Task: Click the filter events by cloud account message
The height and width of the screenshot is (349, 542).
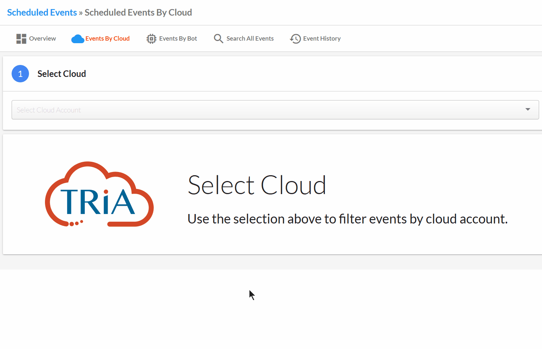Action: tap(347, 219)
